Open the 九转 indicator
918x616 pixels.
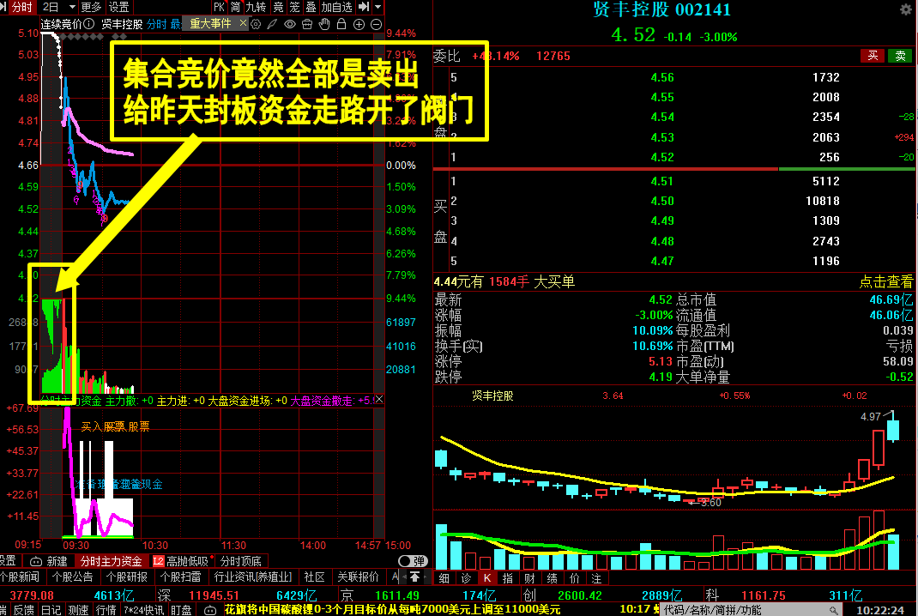256,7
